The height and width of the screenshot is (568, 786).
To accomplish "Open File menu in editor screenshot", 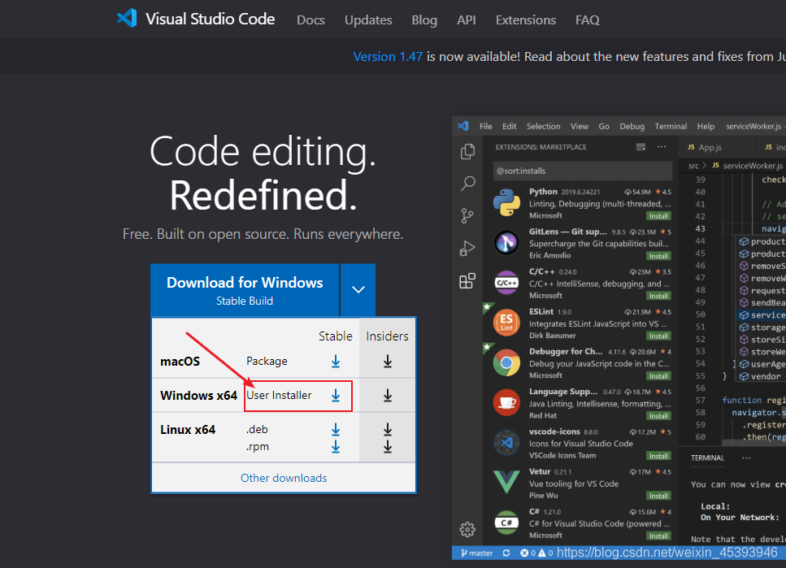I will click(486, 126).
